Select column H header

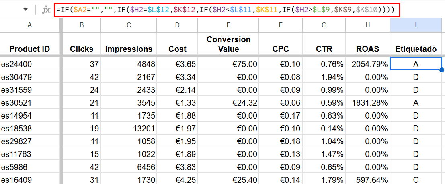[x=367, y=25]
